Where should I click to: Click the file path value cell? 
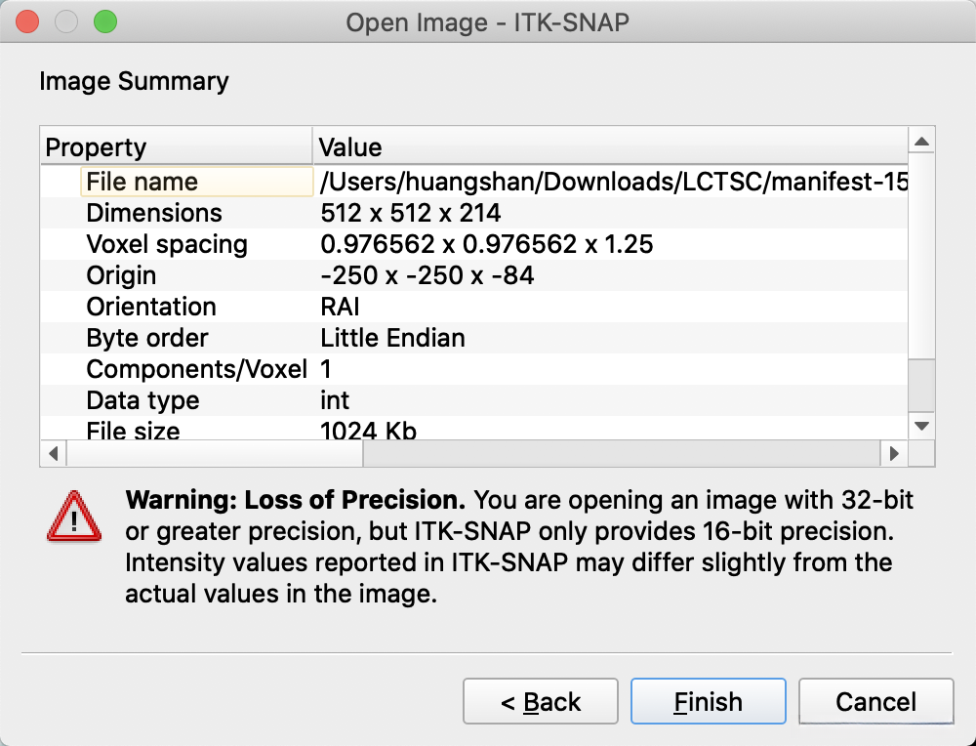[613, 182]
